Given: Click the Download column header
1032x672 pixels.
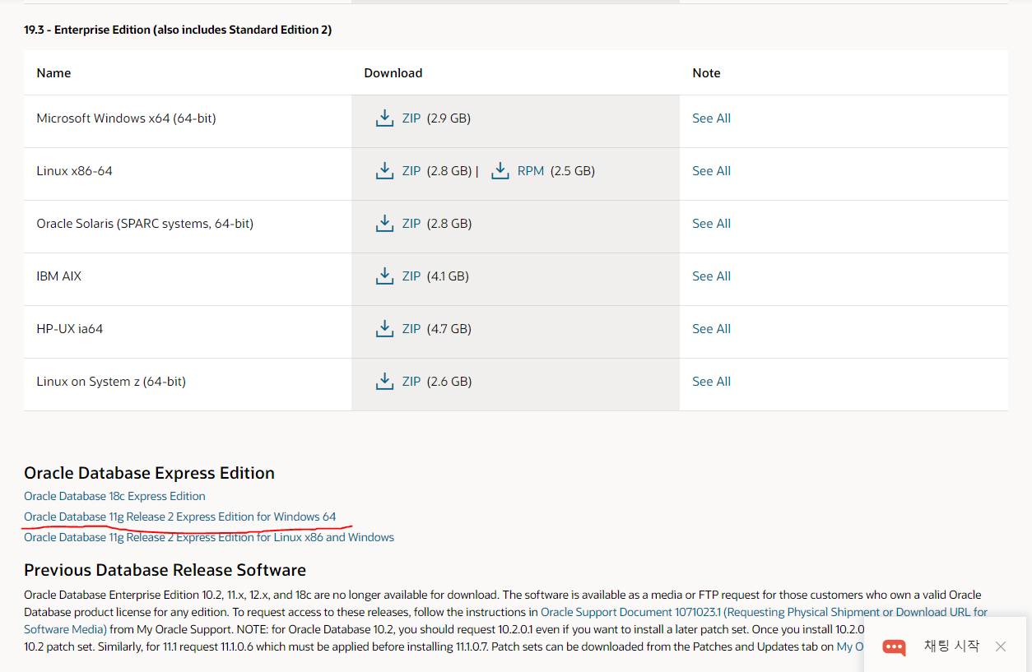Looking at the screenshot, I should [393, 73].
